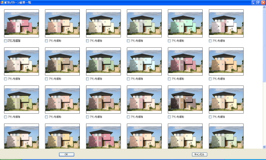Screen dimensions: 266x160
Task: Select the dusty brown-pink house, row three third
Action: (x=103, y=99)
